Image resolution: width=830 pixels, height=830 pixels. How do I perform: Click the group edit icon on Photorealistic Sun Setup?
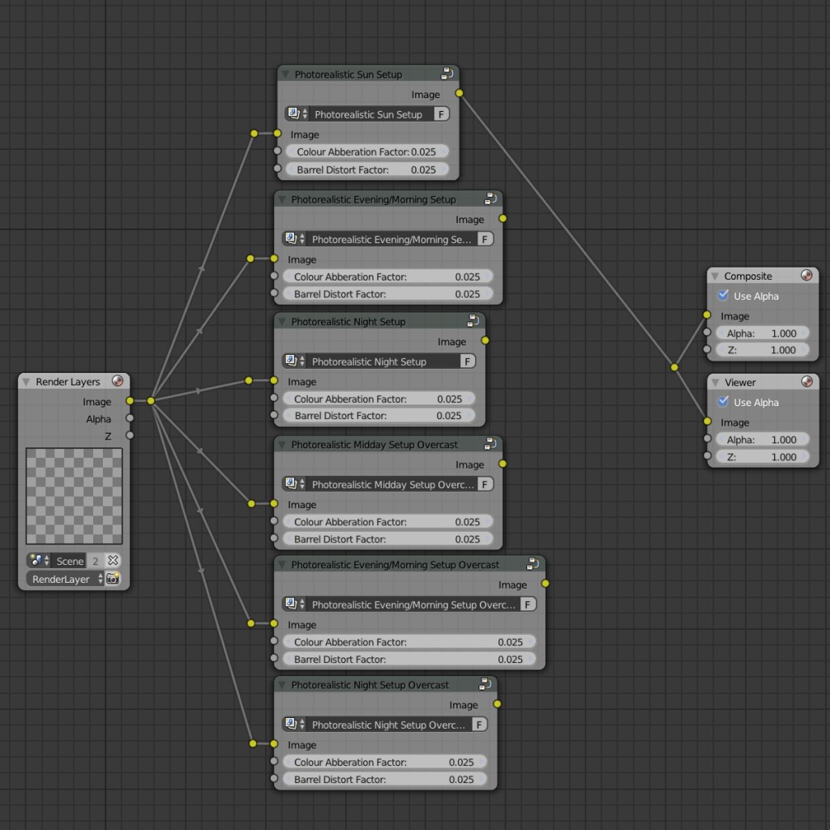447,74
